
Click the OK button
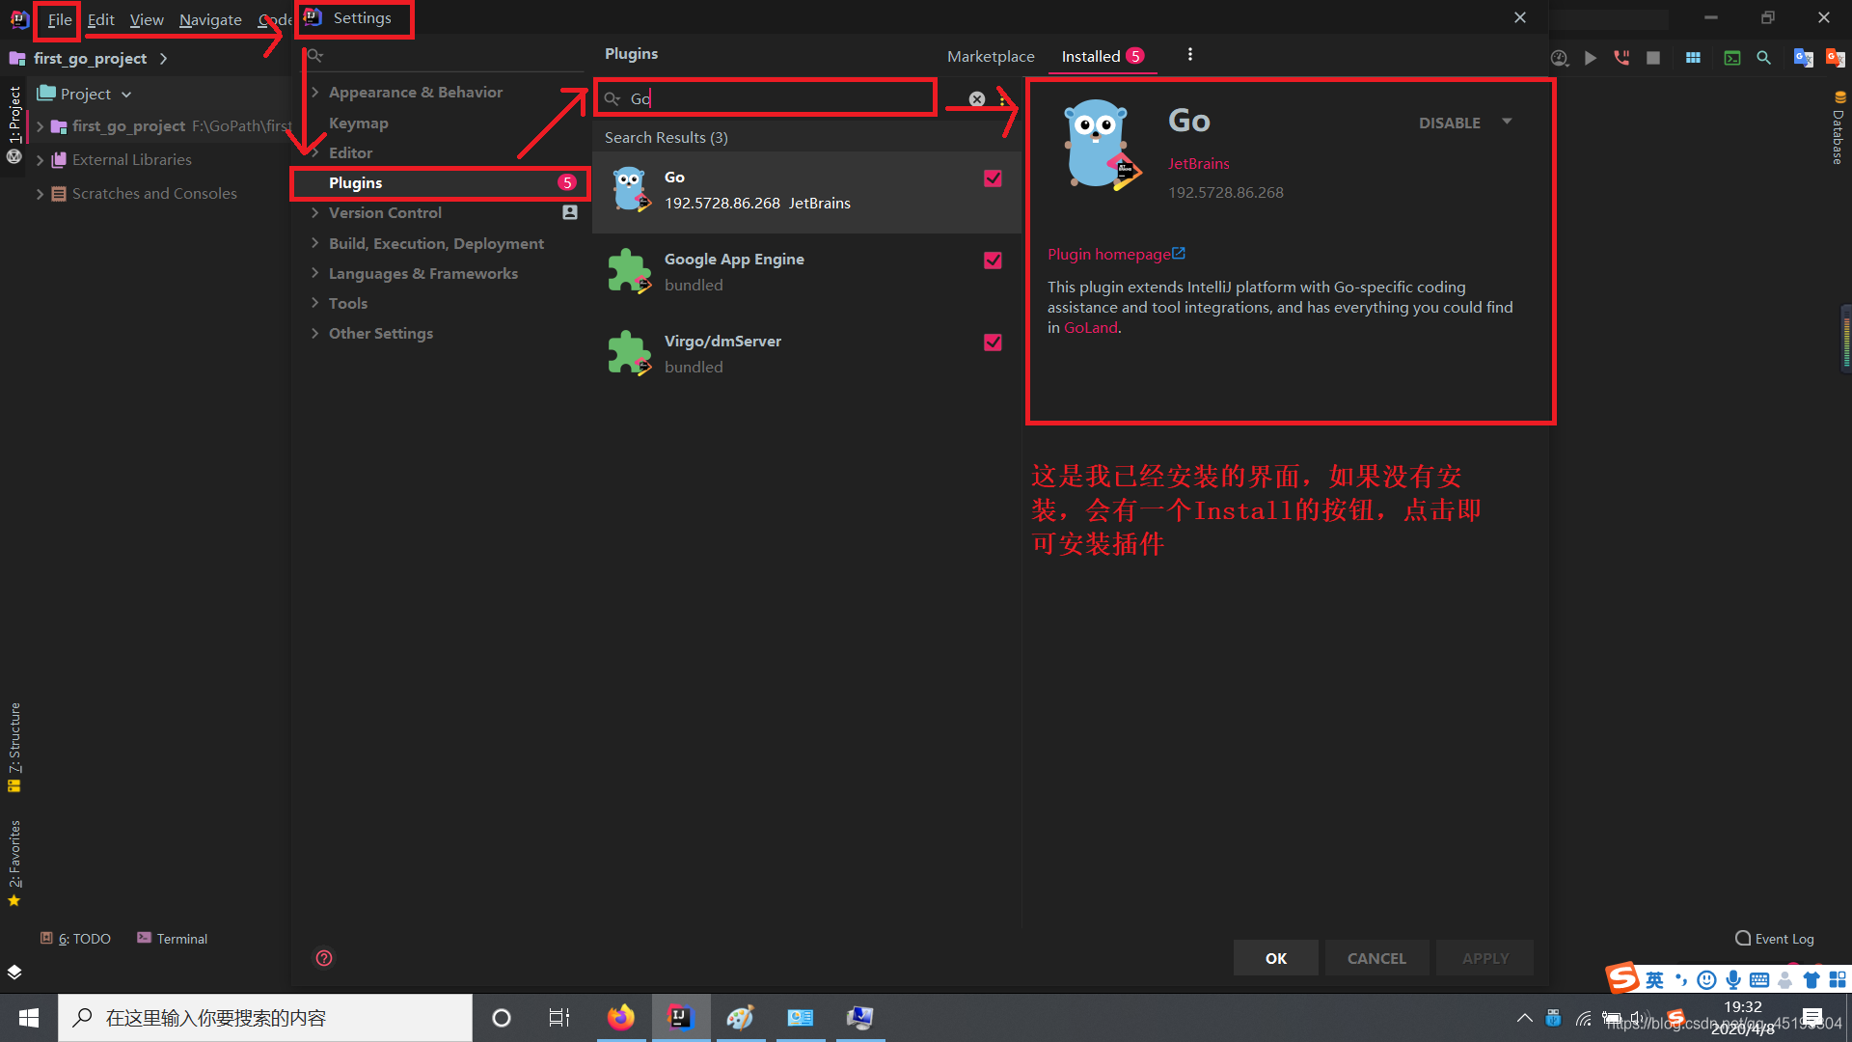point(1275,958)
